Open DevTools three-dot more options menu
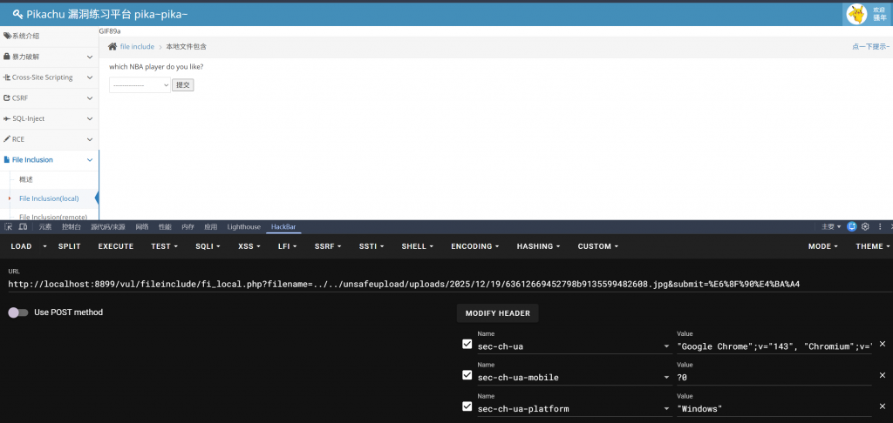The image size is (893, 423). coord(881,226)
